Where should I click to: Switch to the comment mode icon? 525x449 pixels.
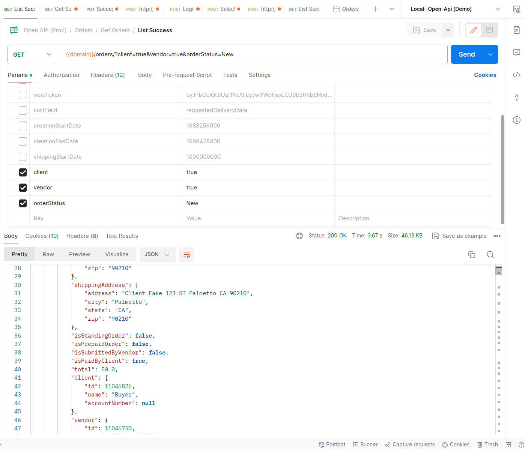489,30
